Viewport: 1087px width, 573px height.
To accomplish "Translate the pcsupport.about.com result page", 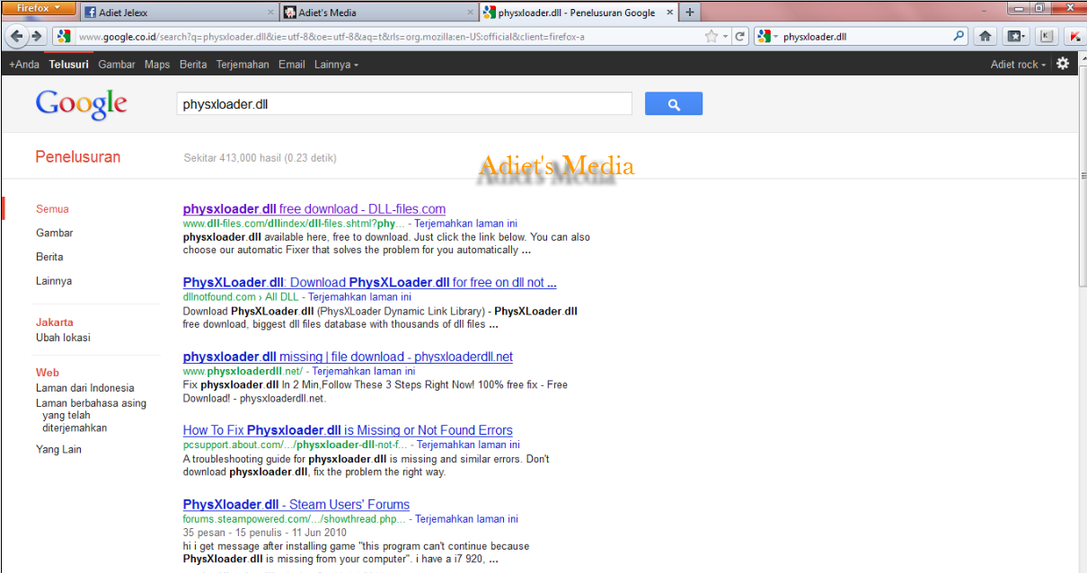I will pos(468,445).
